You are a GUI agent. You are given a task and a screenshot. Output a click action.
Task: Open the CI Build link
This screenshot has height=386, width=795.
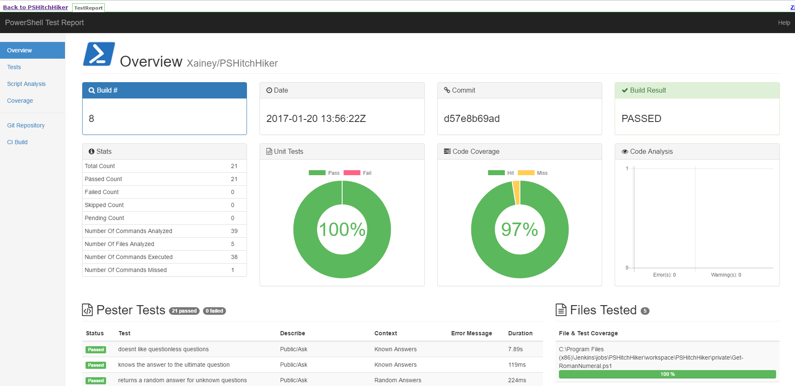(x=17, y=142)
